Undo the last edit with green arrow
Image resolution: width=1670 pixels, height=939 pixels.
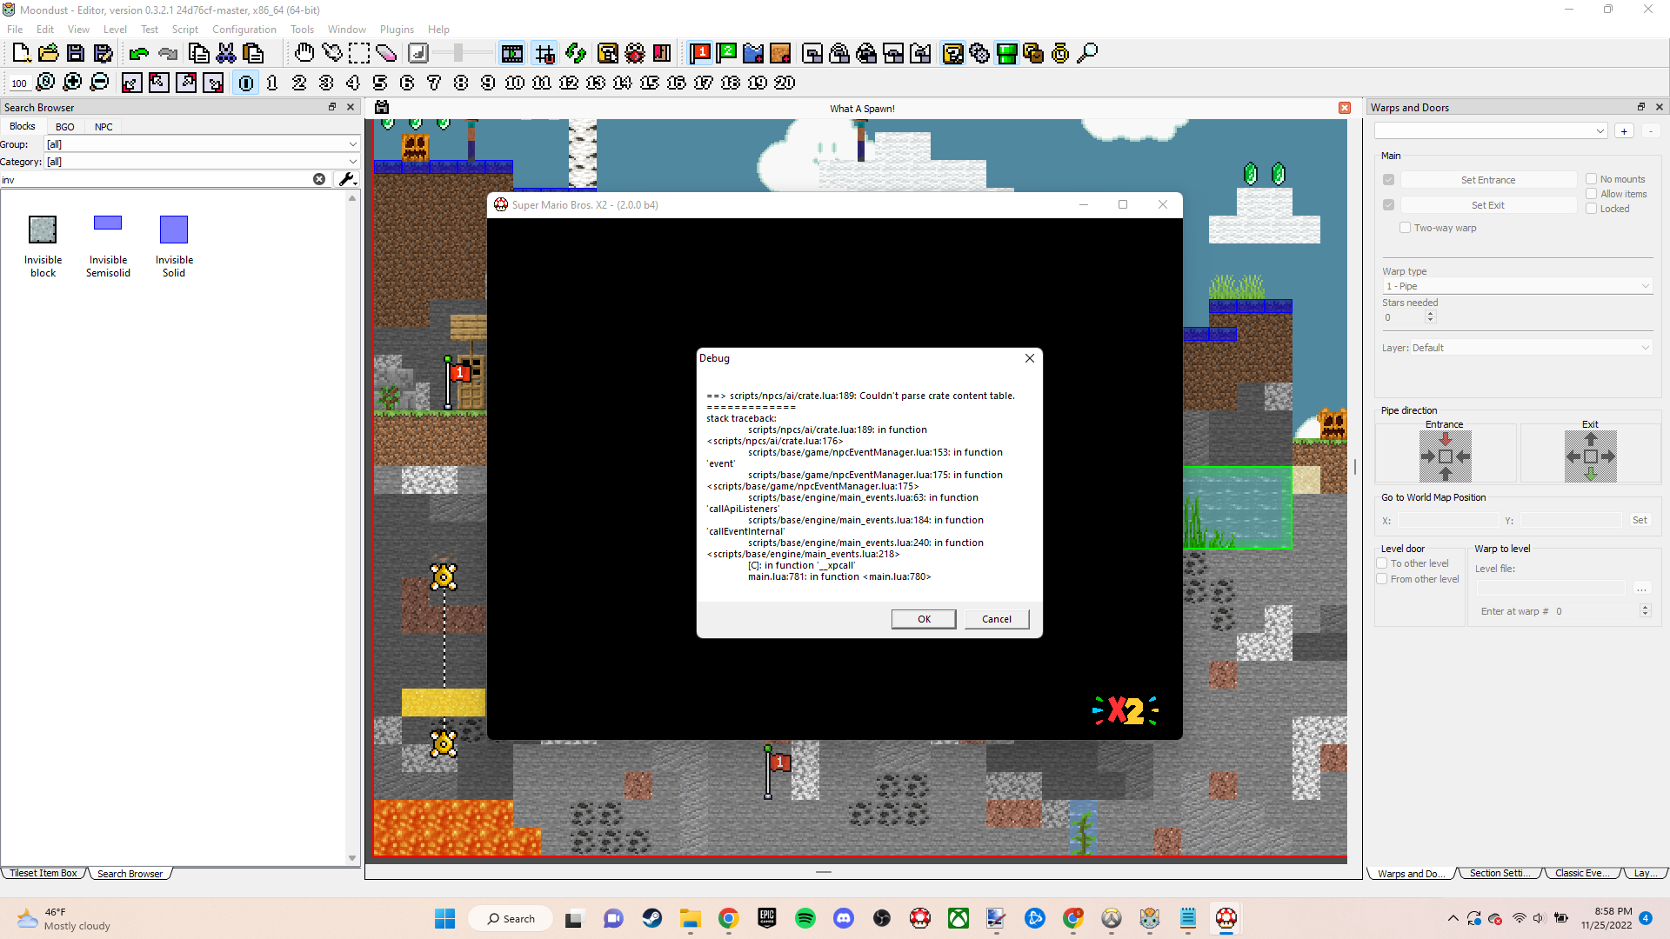(x=139, y=54)
